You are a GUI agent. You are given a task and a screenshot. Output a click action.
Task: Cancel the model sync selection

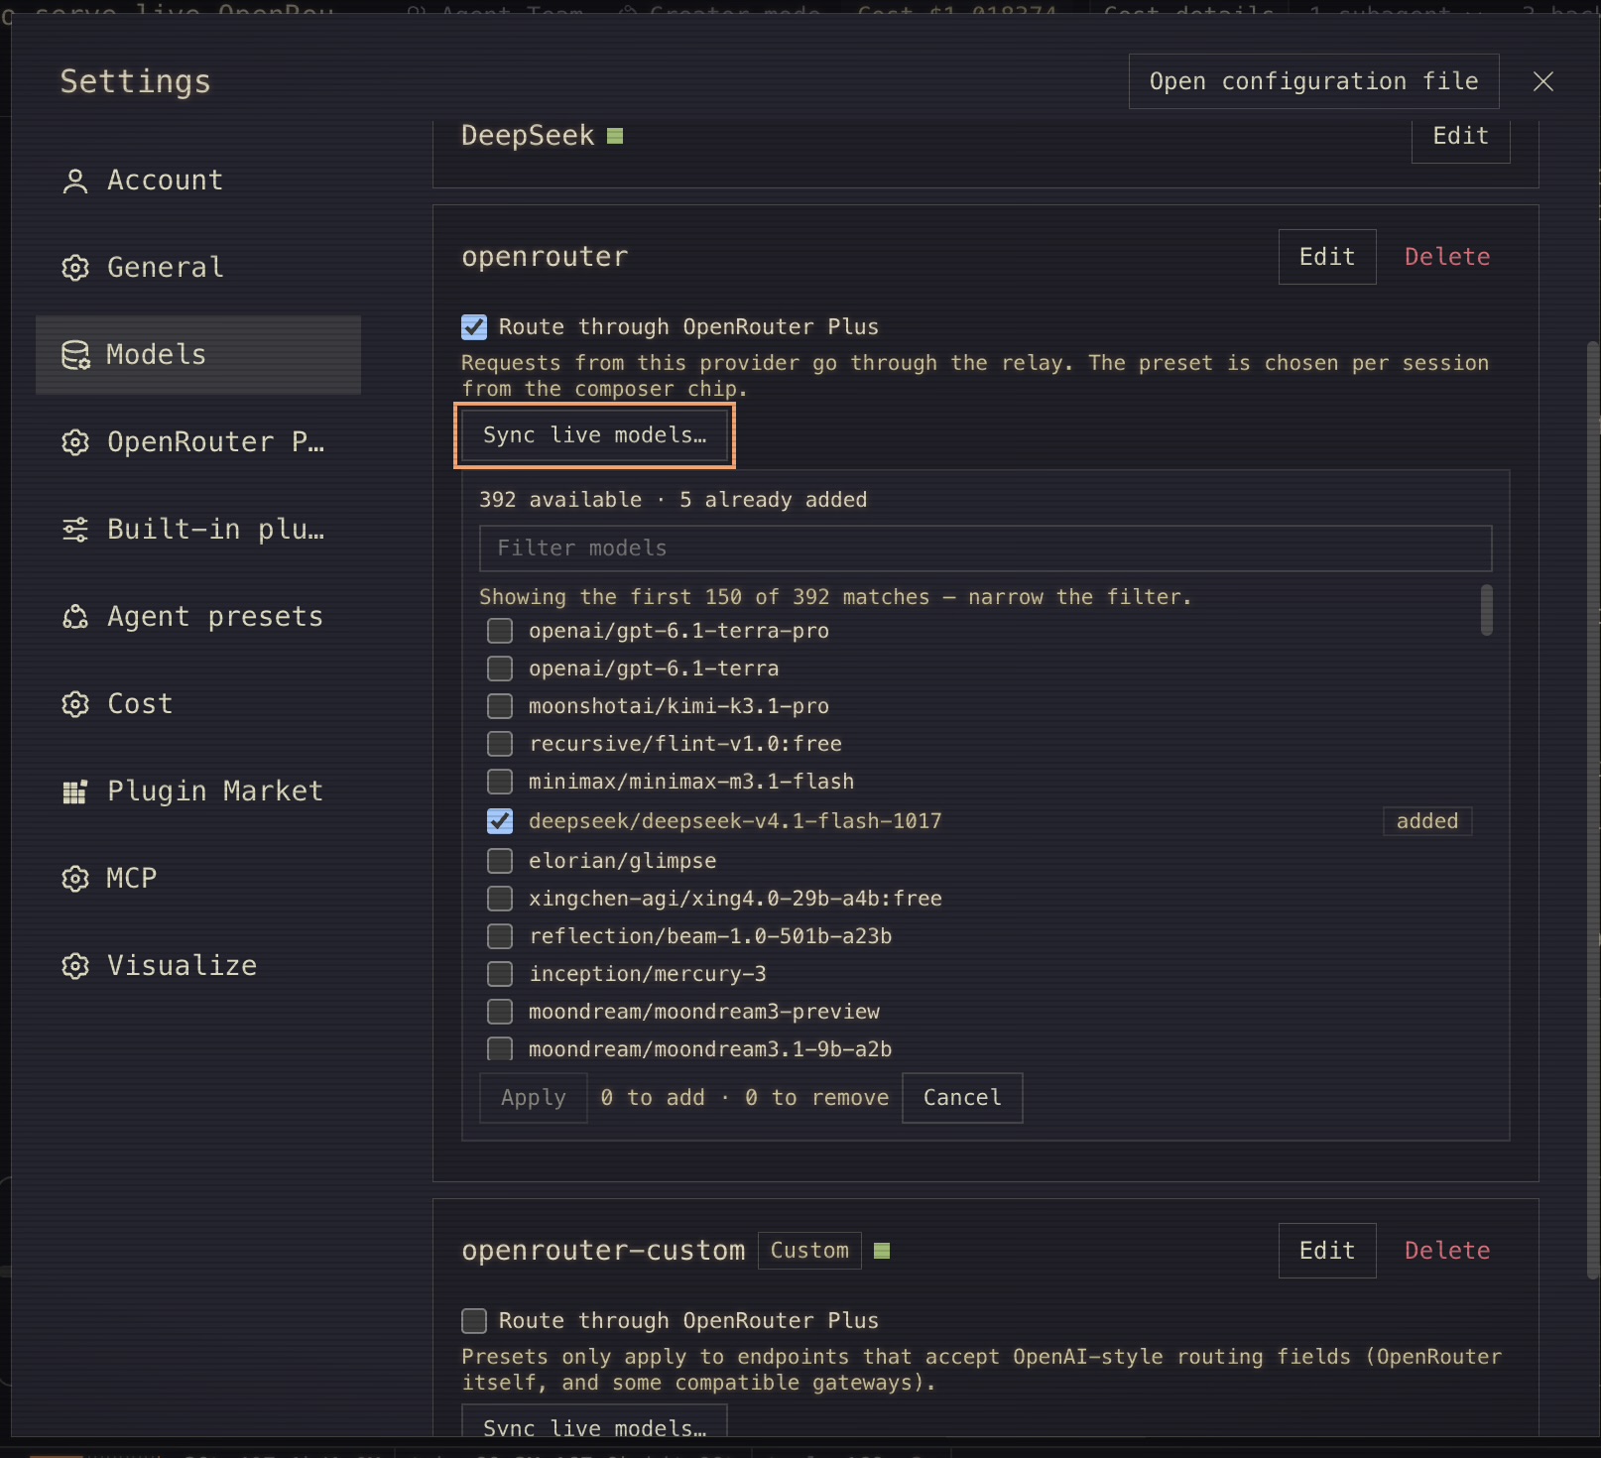[962, 1098]
